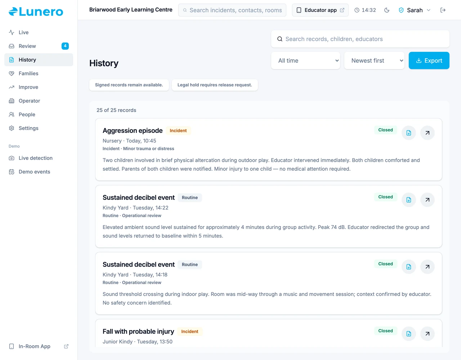
Task: Open Settings from the sidebar
Action: (x=39, y=128)
